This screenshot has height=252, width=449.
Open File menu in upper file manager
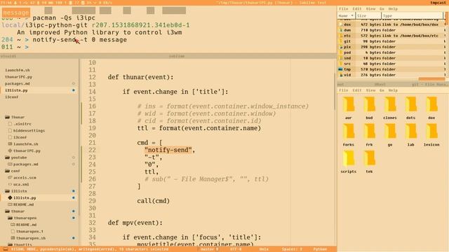click(x=343, y=9)
